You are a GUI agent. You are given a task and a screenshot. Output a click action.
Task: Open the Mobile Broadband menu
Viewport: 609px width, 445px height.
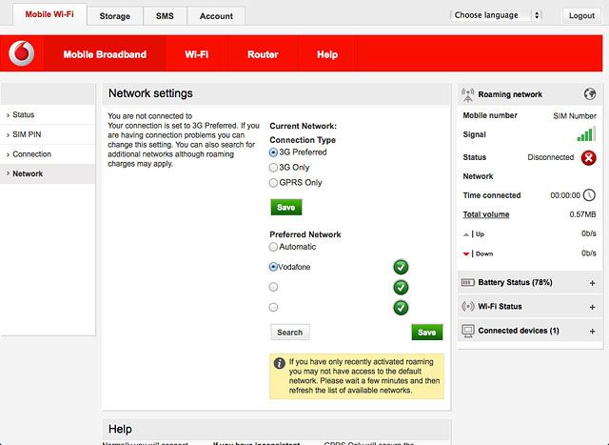(105, 54)
